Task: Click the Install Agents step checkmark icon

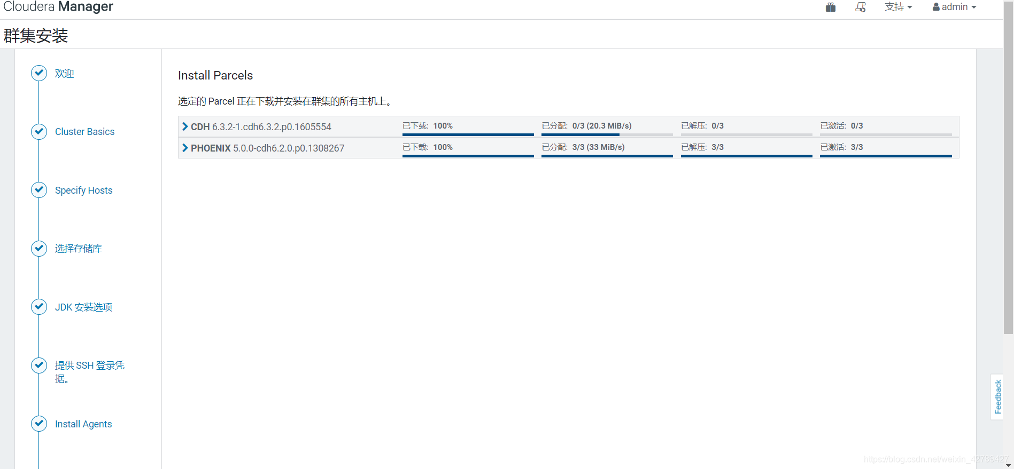Action: (x=39, y=424)
